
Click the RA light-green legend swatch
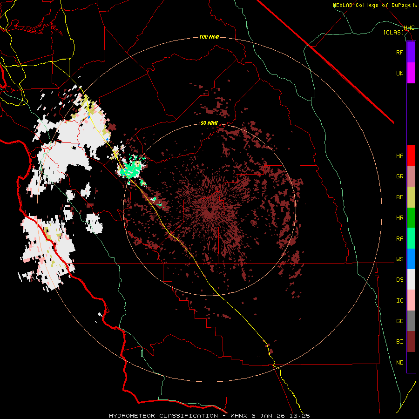411,238
